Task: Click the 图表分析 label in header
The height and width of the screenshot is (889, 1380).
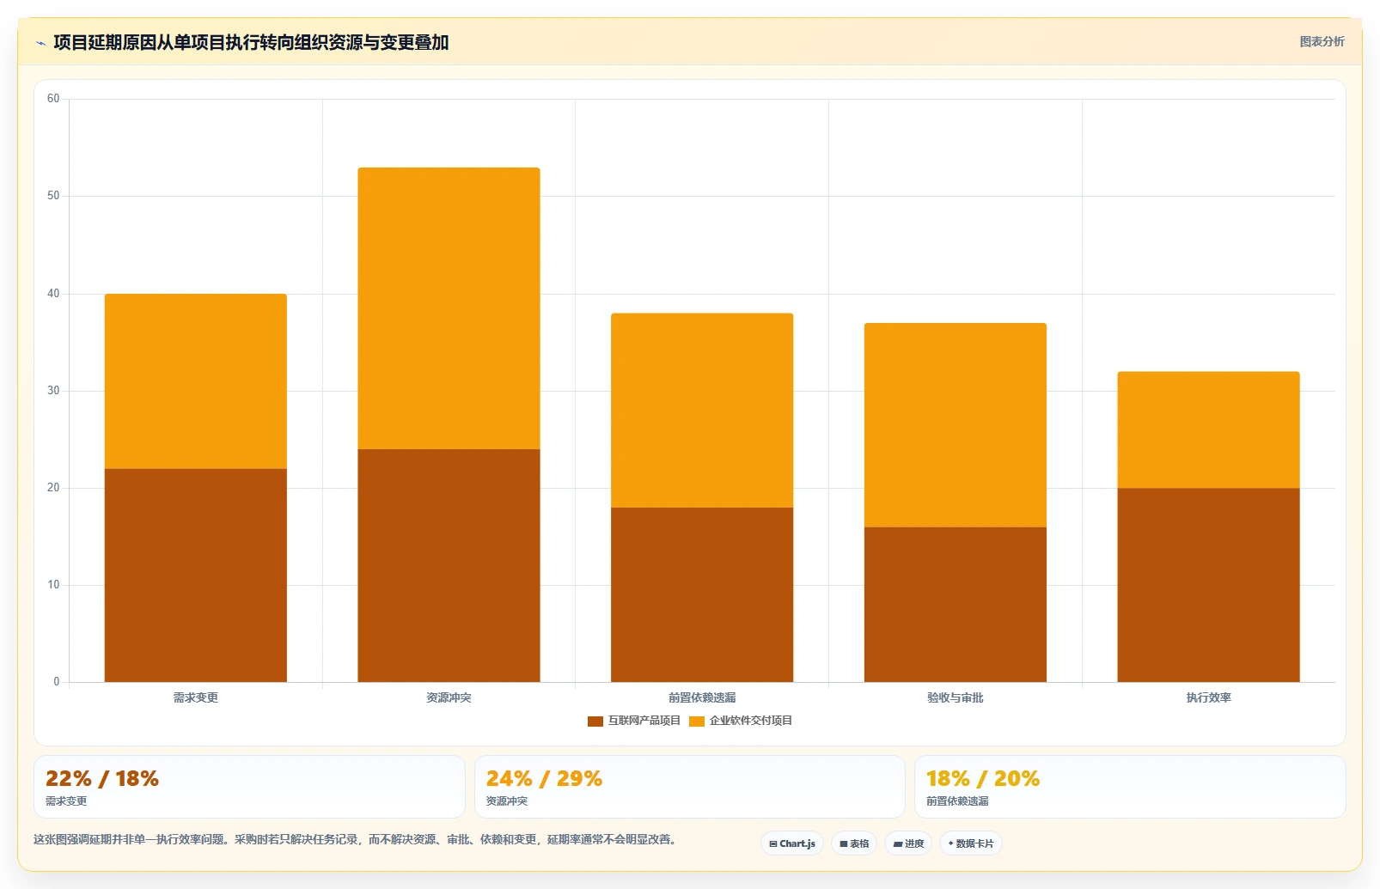Action: click(x=1322, y=41)
